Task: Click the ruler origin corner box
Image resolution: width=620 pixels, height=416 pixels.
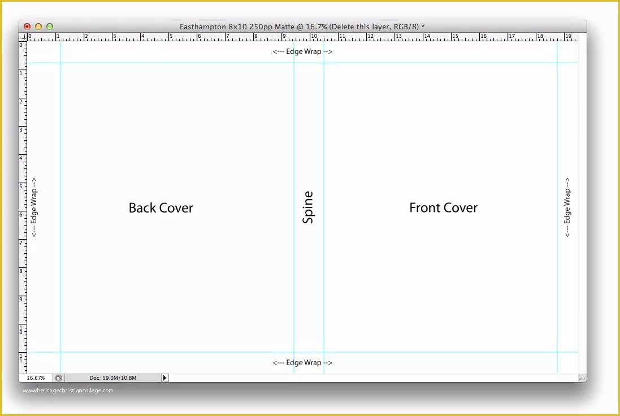Action: click(x=23, y=37)
